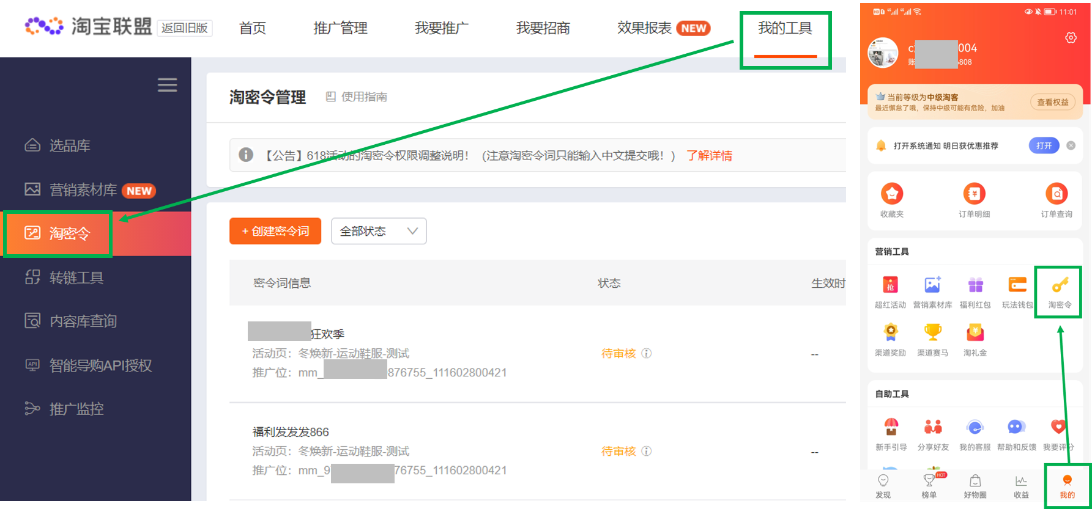Open 收藏夹 in mobile app
Image resolution: width=1092 pixels, height=509 pixels.
(x=892, y=200)
